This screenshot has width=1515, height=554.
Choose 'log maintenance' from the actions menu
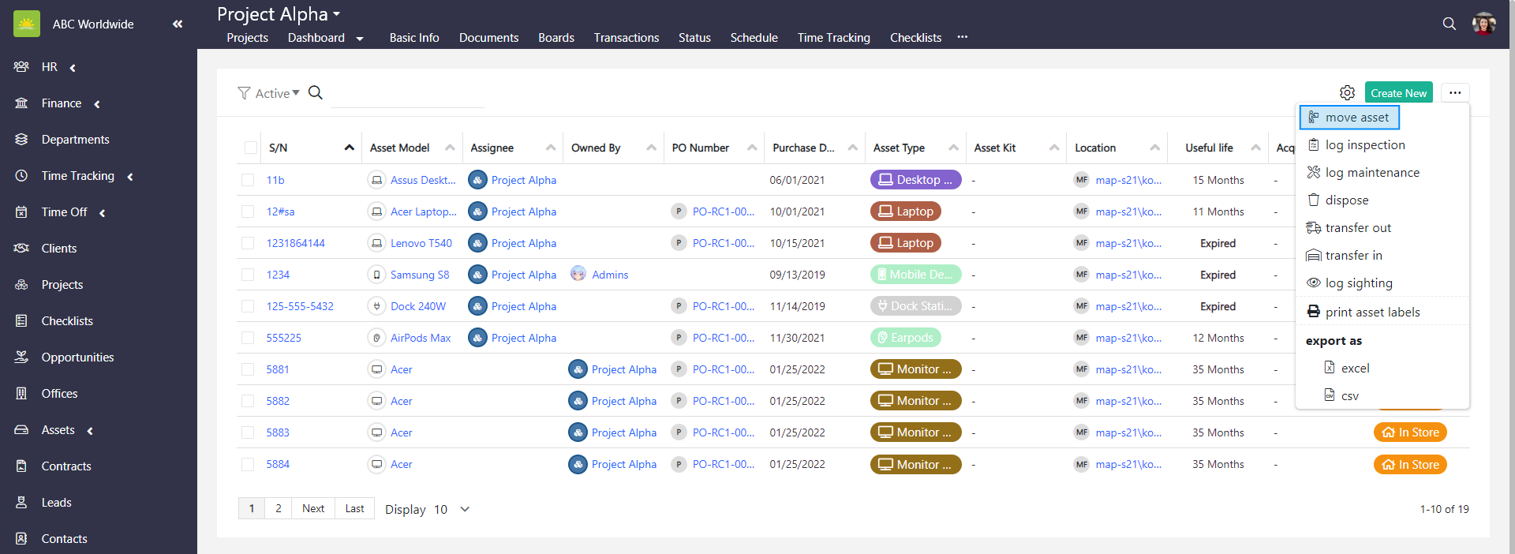(x=1371, y=173)
